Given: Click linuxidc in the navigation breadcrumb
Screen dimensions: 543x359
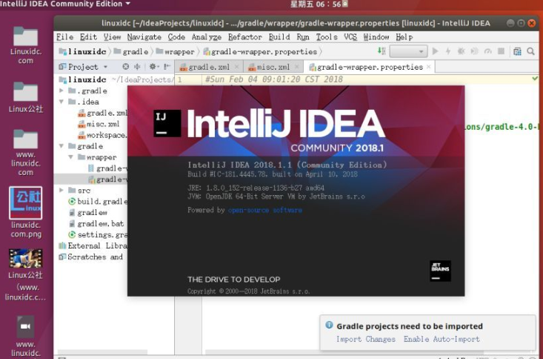Looking at the screenshot, I should [83, 51].
